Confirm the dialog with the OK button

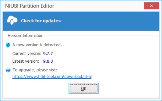click(84, 88)
